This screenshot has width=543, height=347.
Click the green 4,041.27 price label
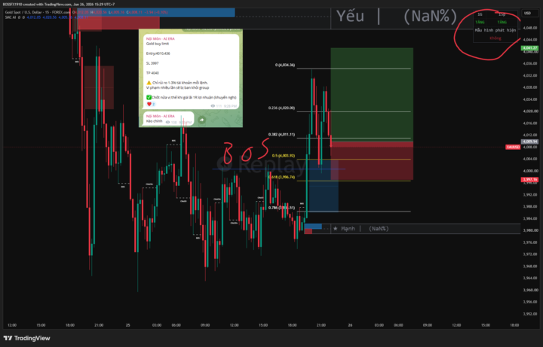pyautogui.click(x=530, y=48)
